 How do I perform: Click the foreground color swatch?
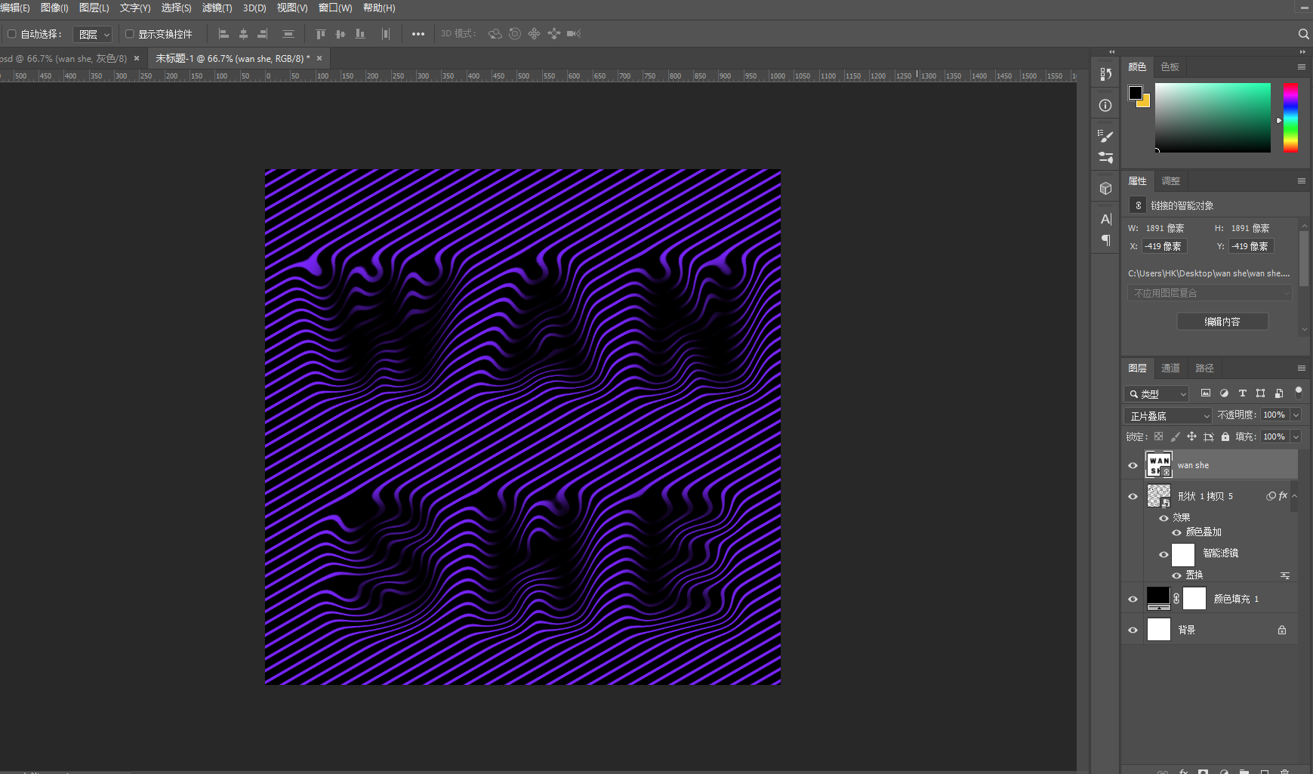tap(1135, 92)
